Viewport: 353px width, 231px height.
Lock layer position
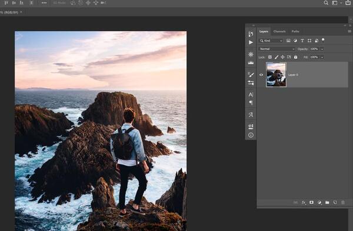(x=282, y=57)
